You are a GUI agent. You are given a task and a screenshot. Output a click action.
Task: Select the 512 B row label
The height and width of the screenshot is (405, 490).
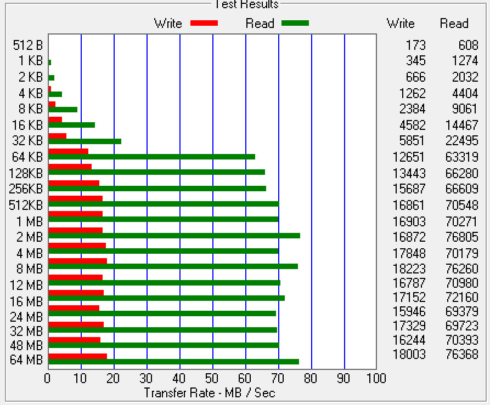[27, 45]
